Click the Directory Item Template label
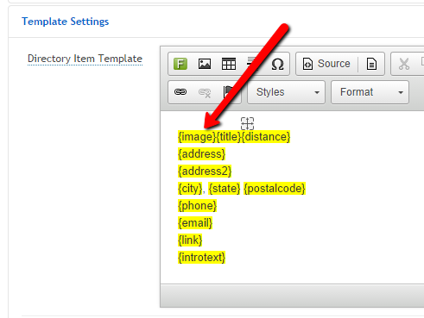 [85, 59]
